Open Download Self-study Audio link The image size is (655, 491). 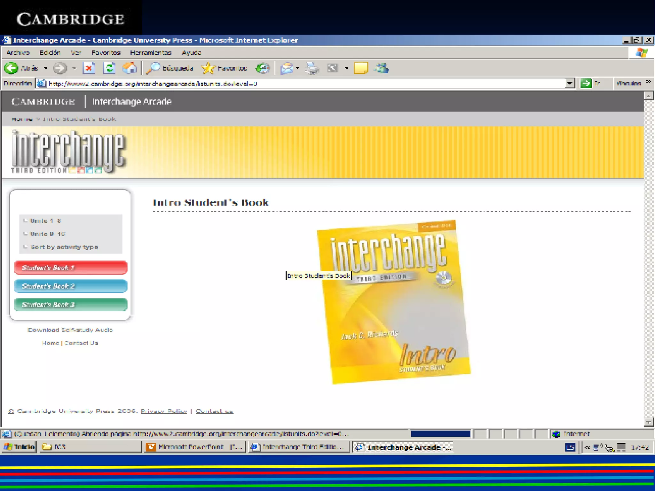pyautogui.click(x=70, y=330)
